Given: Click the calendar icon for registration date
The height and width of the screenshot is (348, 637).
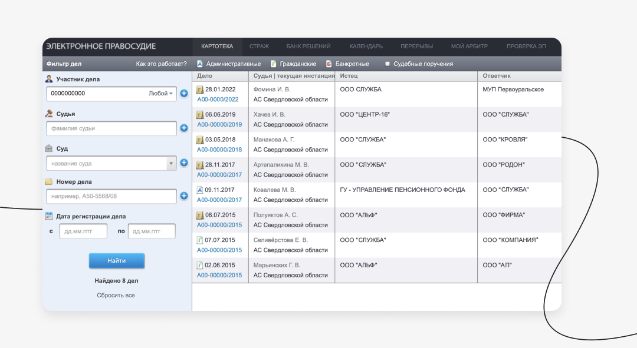Looking at the screenshot, I should pyautogui.click(x=49, y=216).
